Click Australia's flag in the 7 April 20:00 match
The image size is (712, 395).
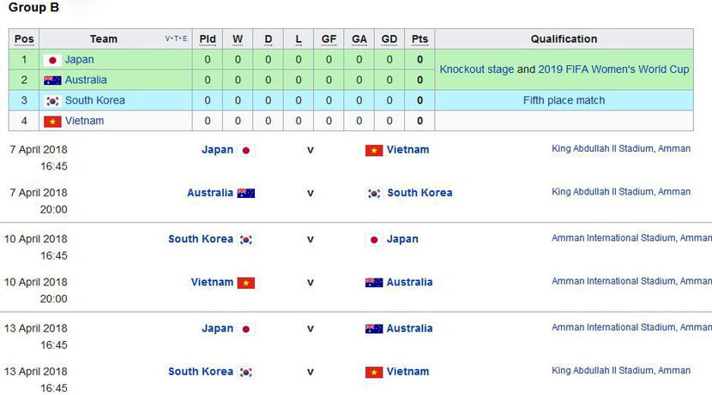point(246,194)
